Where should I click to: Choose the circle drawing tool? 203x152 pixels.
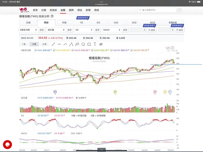coord(83,44)
